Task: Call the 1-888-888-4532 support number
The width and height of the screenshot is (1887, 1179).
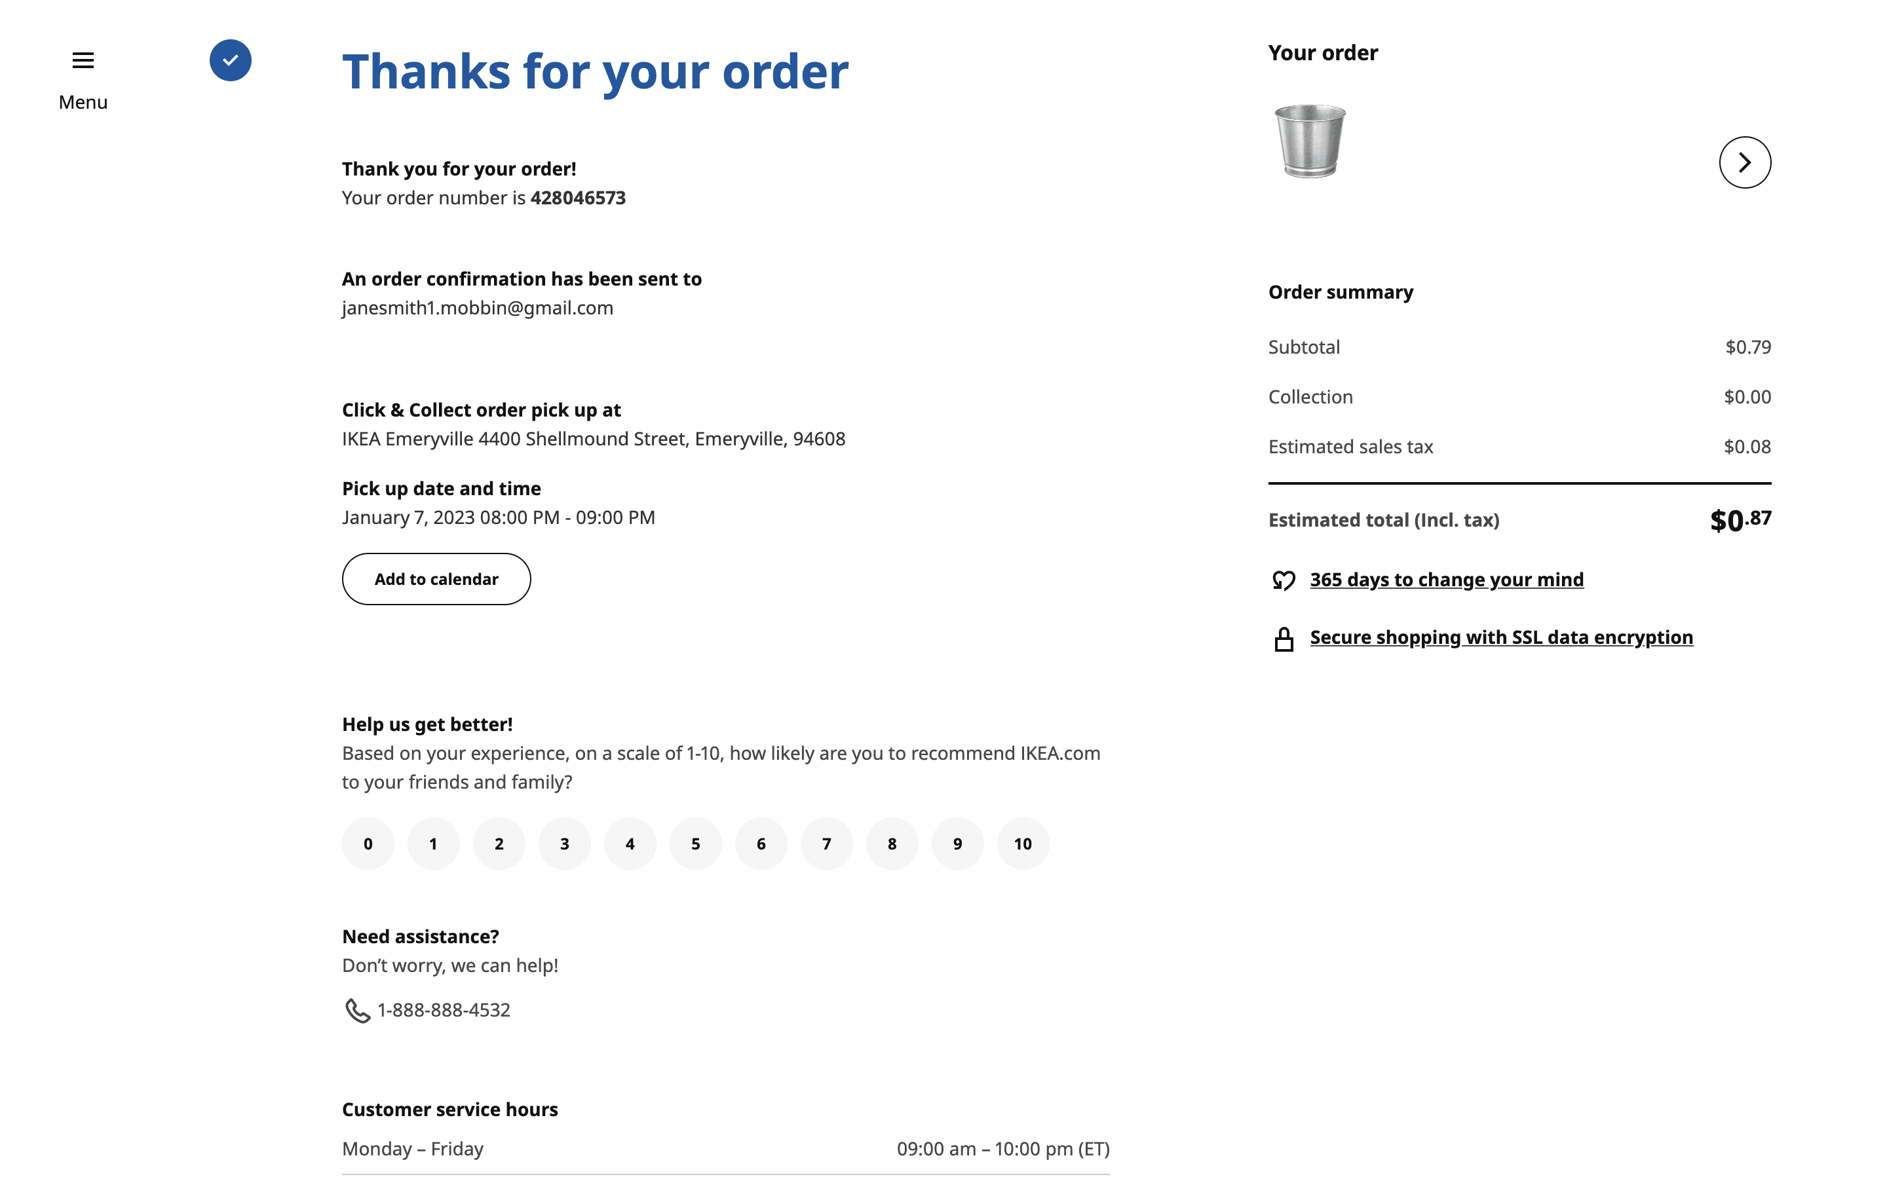Action: coord(444,1010)
